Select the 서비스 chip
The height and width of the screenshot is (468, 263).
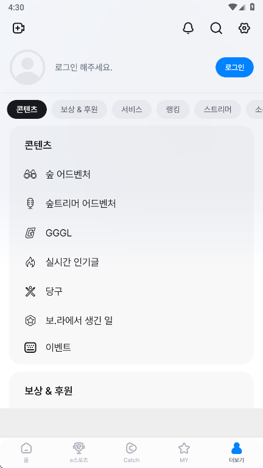(131, 109)
